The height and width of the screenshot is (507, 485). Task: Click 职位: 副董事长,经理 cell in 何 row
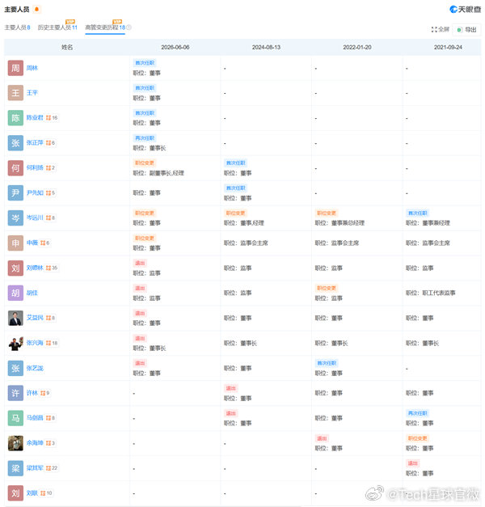158,173
